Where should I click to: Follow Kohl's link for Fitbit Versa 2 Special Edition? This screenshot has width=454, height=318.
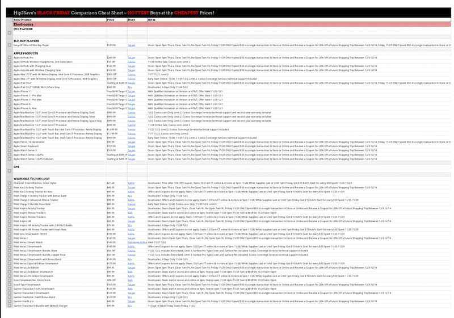coord(131,263)
